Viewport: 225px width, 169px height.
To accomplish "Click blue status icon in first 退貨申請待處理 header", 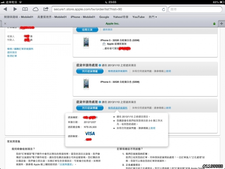I will tap(100, 65).
